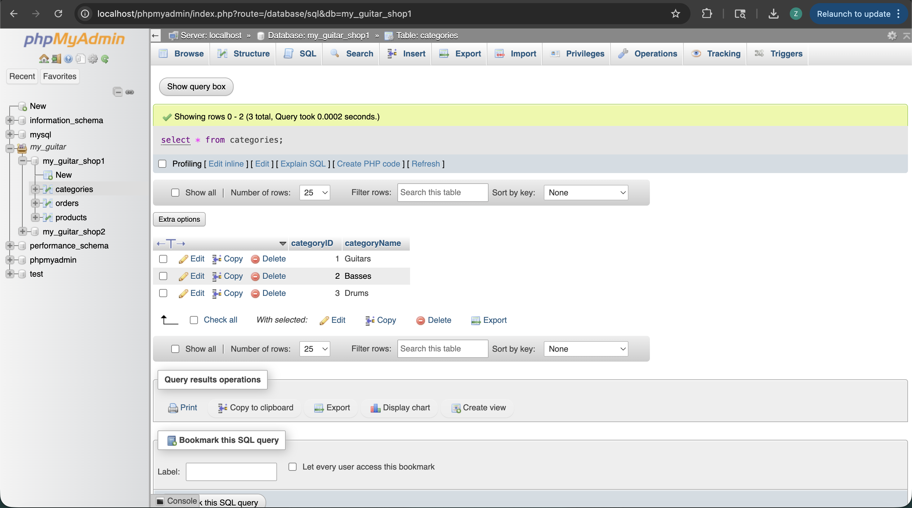912x508 pixels.
Task: Enable Let every user access this bookmark
Action: (293, 466)
